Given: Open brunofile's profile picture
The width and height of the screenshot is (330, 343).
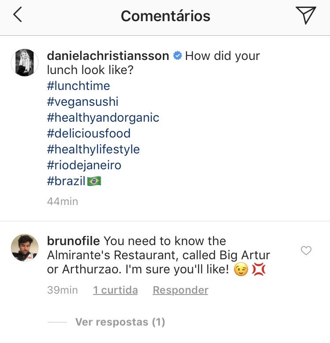Looking at the screenshot, I should point(25,248).
